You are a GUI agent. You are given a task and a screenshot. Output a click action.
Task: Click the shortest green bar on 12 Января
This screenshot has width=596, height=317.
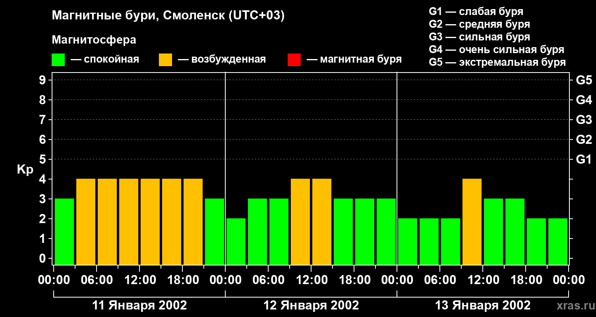(x=236, y=241)
